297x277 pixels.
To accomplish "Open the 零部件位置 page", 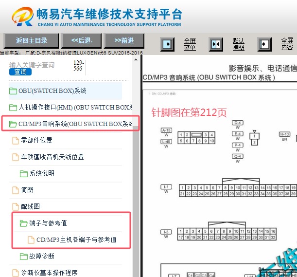I will (36, 140).
